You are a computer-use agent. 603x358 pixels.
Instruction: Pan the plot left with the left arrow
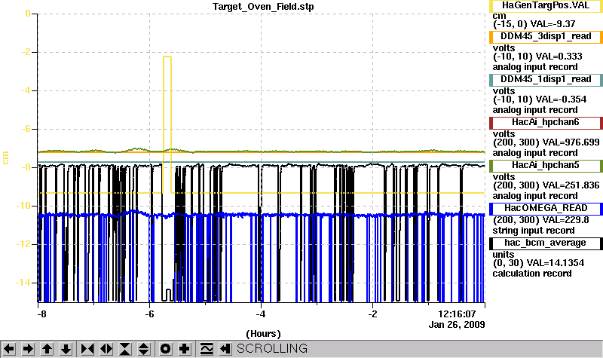[x=9, y=349]
